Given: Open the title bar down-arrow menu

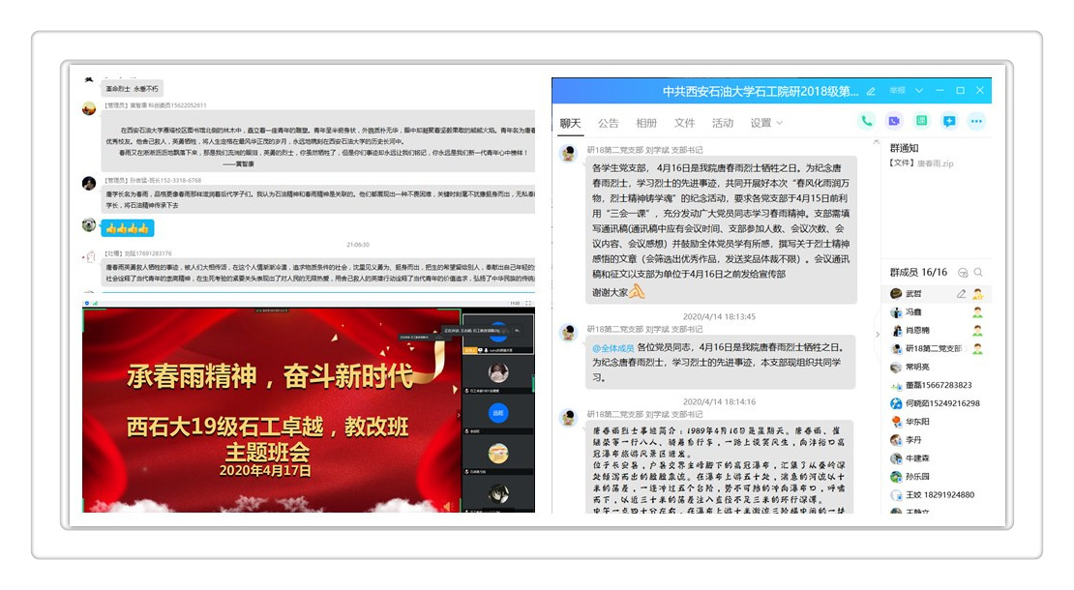Looking at the screenshot, I should tap(918, 91).
